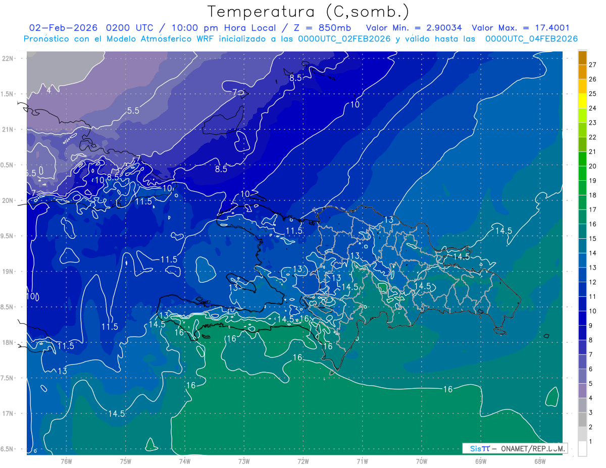Click the '12' color bar label

click(x=593, y=282)
